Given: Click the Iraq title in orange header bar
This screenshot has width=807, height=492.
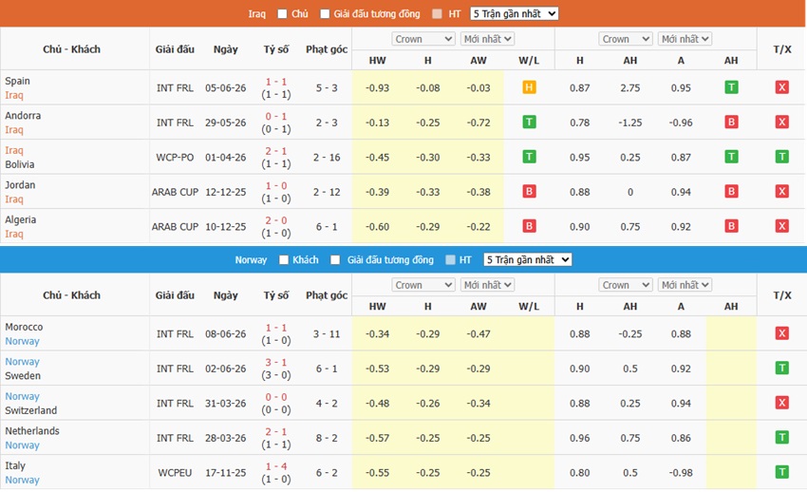Looking at the screenshot, I should tap(257, 14).
